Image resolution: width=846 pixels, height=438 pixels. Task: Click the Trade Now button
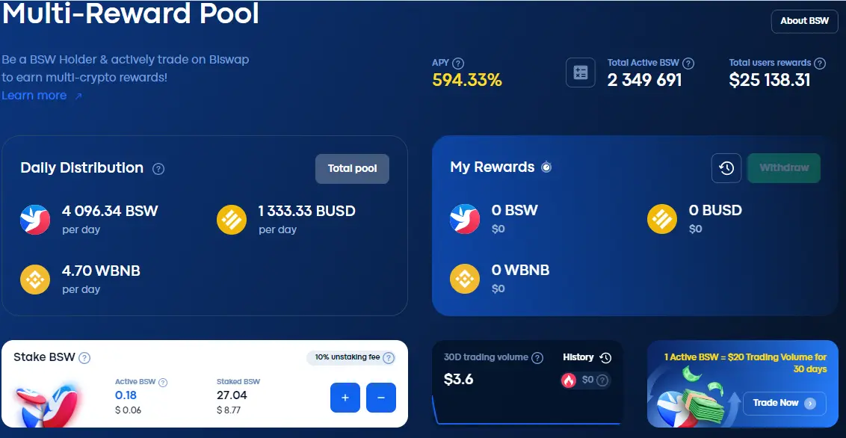tap(784, 403)
